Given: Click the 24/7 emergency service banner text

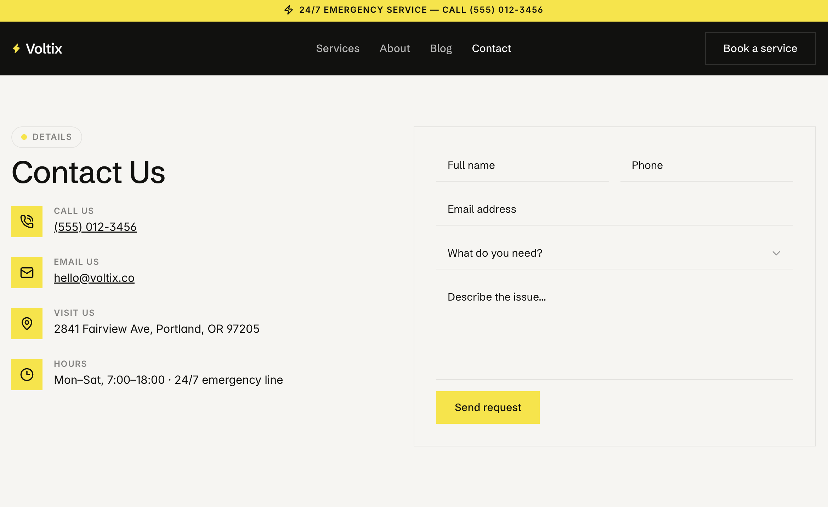Looking at the screenshot, I should [421, 10].
